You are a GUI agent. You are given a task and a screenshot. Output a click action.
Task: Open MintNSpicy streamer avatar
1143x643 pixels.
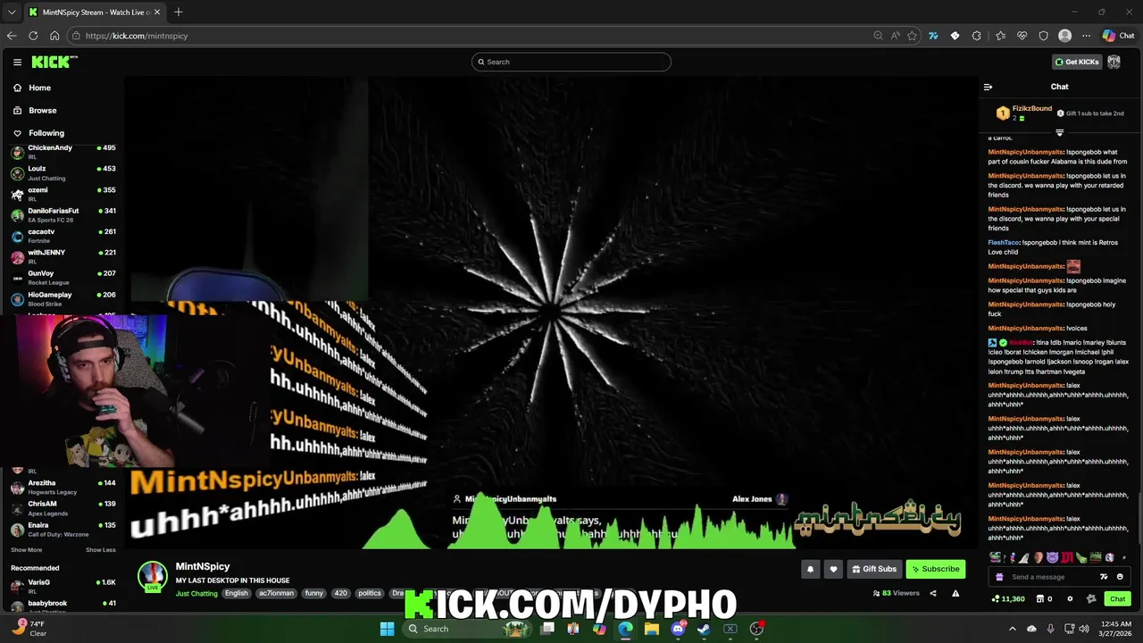152,575
